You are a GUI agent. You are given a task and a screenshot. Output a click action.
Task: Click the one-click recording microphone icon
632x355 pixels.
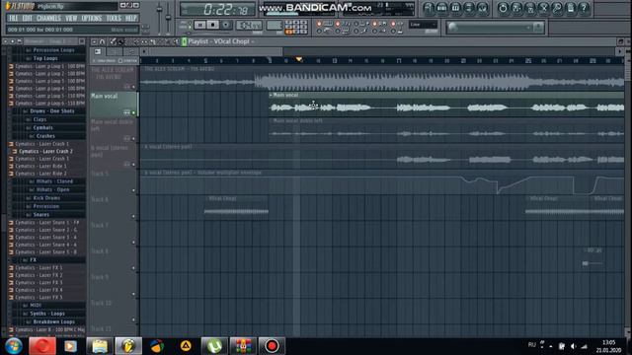[x=557, y=8]
